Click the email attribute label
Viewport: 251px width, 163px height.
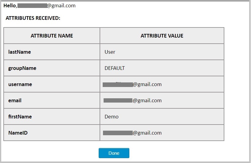pyautogui.click(x=15, y=100)
